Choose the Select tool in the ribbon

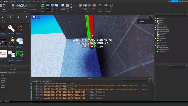pos(13,6)
